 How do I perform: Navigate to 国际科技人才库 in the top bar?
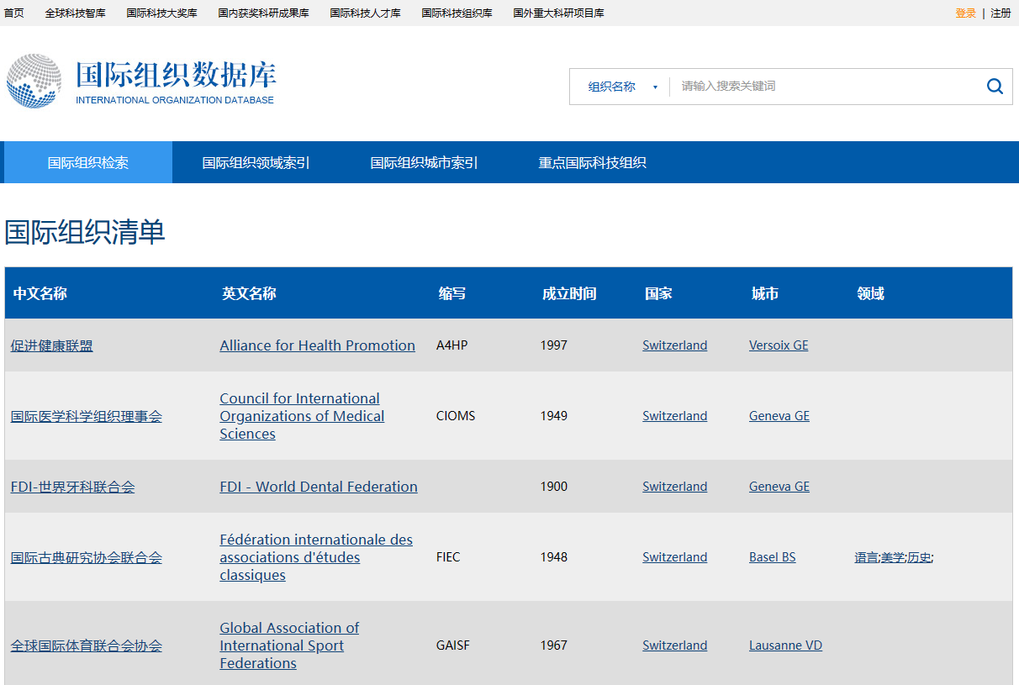pyautogui.click(x=365, y=13)
